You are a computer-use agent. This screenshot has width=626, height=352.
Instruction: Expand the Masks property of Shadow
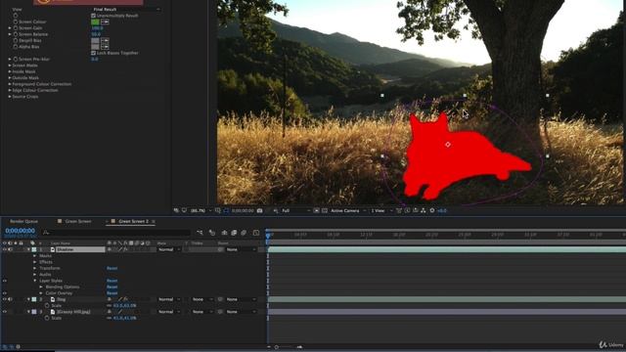click(35, 256)
